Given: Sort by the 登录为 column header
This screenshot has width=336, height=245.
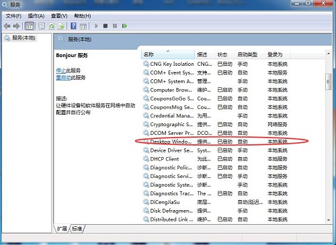Looking at the screenshot, I should tap(278, 54).
